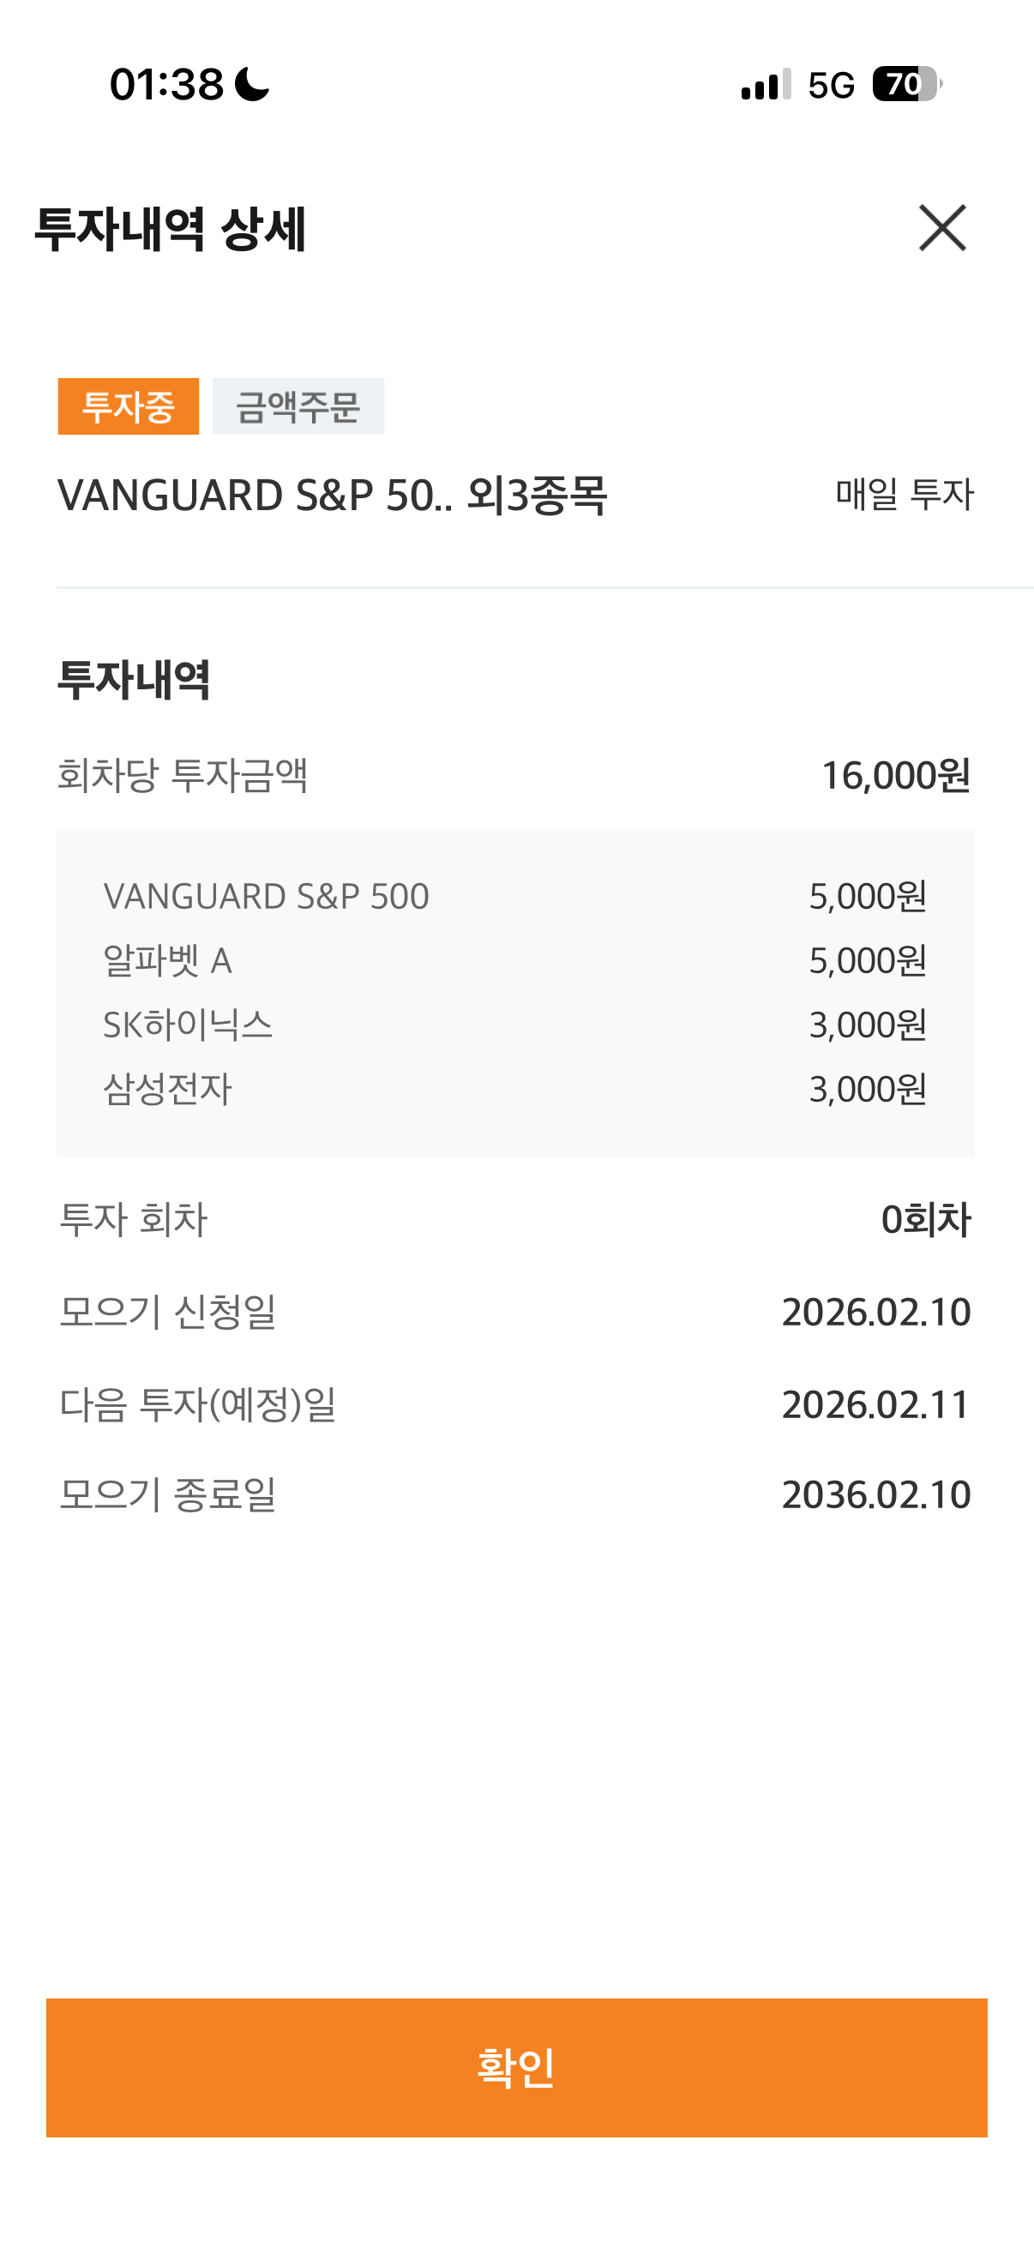
Task: Tap the 01:38 clock in status bar
Action: (x=166, y=85)
